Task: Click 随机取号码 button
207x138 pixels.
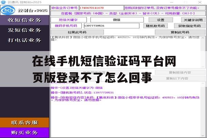Action: point(155,26)
